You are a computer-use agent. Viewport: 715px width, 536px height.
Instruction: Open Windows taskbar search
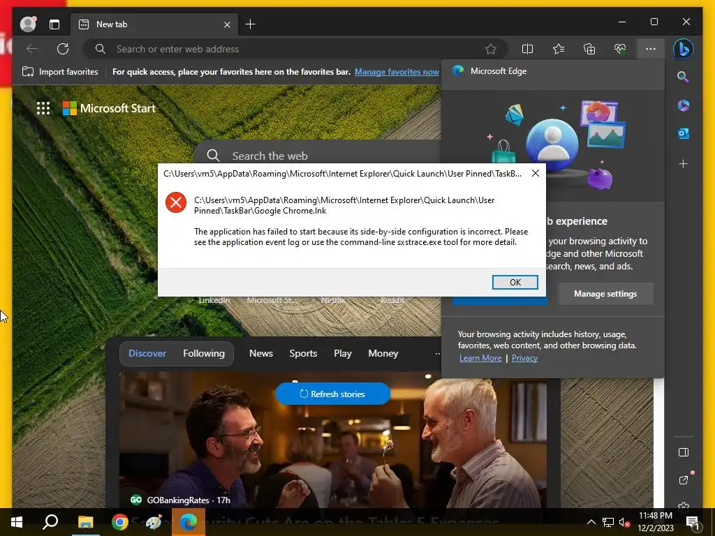tap(50, 522)
